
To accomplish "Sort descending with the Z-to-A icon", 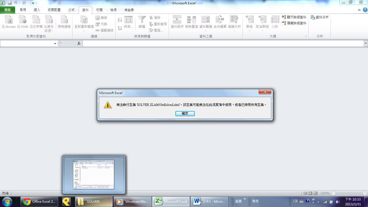I will coord(120,28).
